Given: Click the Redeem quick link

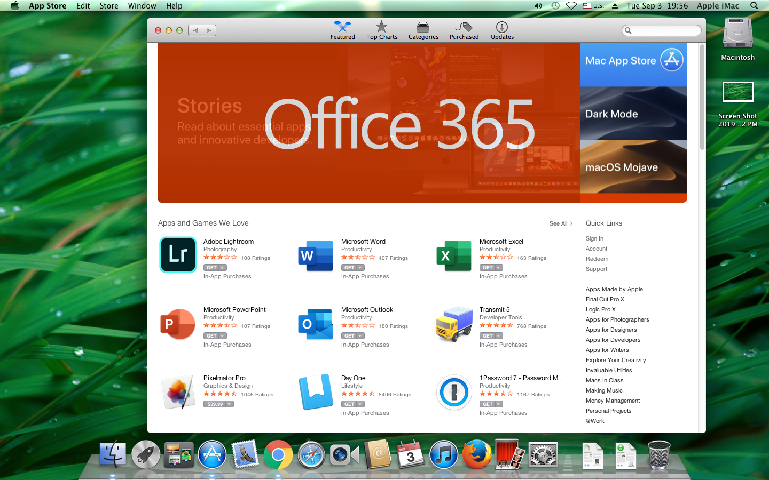Looking at the screenshot, I should coord(597,259).
